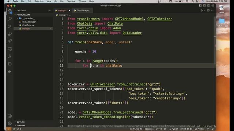This screenshot has width=234, height=131.
Task: Open macOS Spotlight search icon
Action: [x=193, y=1]
